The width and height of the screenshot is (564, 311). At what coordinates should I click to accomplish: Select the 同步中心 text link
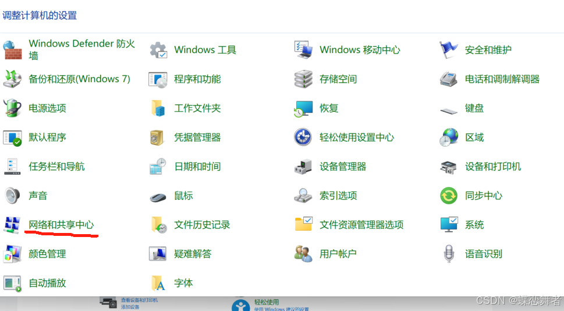[x=484, y=196]
